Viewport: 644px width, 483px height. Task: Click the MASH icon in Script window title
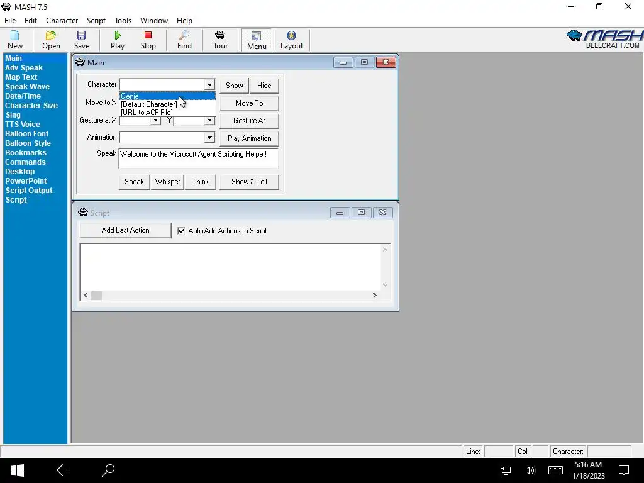[83, 213]
